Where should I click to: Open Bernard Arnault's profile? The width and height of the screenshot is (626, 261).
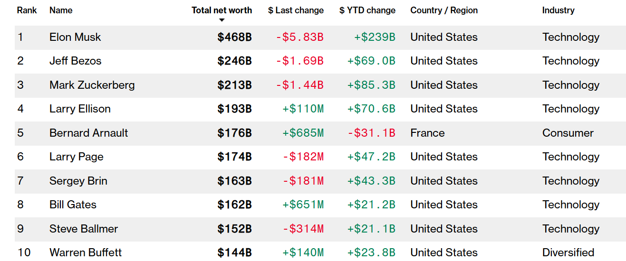point(89,133)
